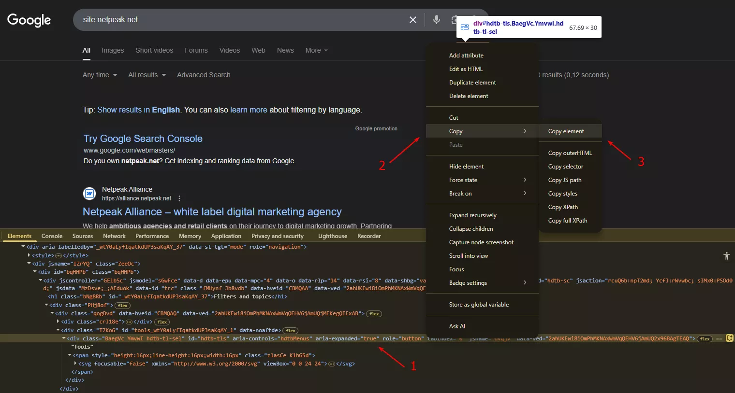Open Netpeak Alliance white label result title

click(212, 212)
